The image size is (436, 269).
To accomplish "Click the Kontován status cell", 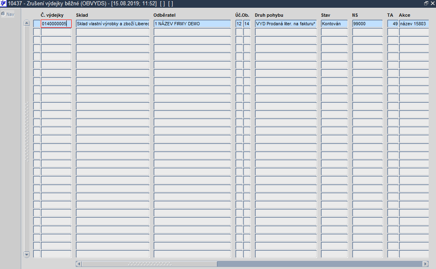I will coord(334,24).
